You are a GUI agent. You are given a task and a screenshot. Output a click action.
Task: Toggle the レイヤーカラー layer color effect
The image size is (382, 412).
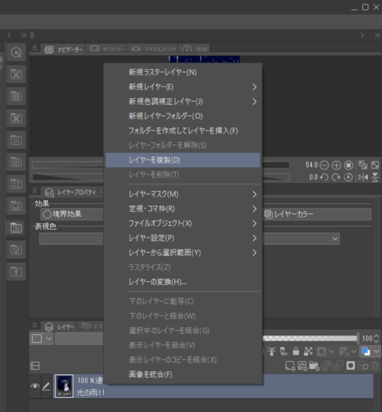(316, 214)
